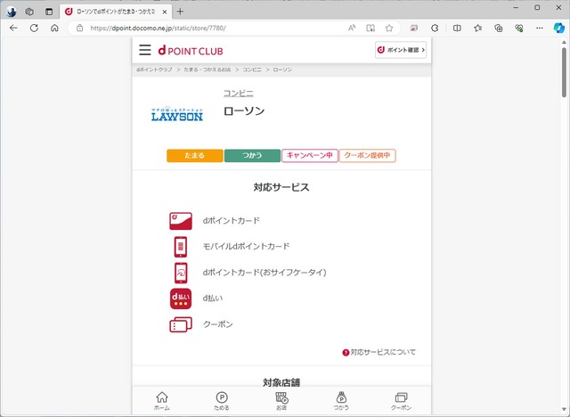Image resolution: width=570 pixels, height=417 pixels.
Task: Open the Workspaces icon in tab bar
Action: point(29,12)
